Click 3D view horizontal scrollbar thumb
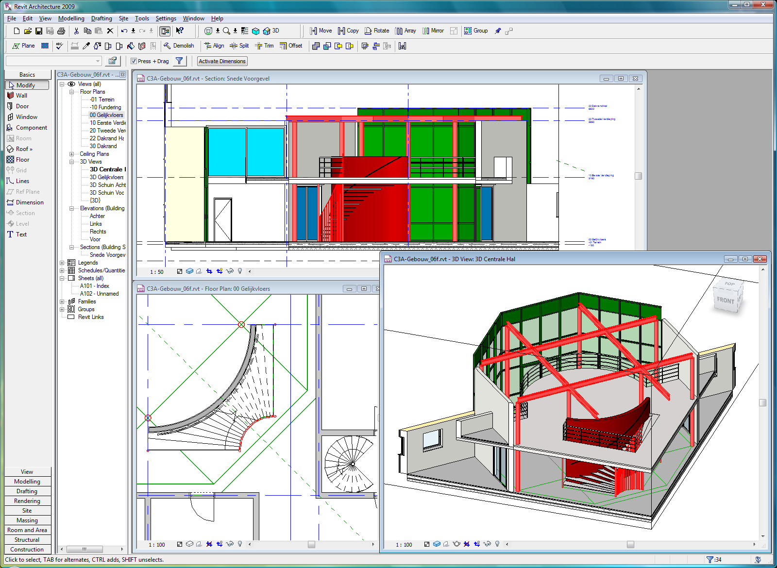The image size is (777, 568). pos(630,544)
